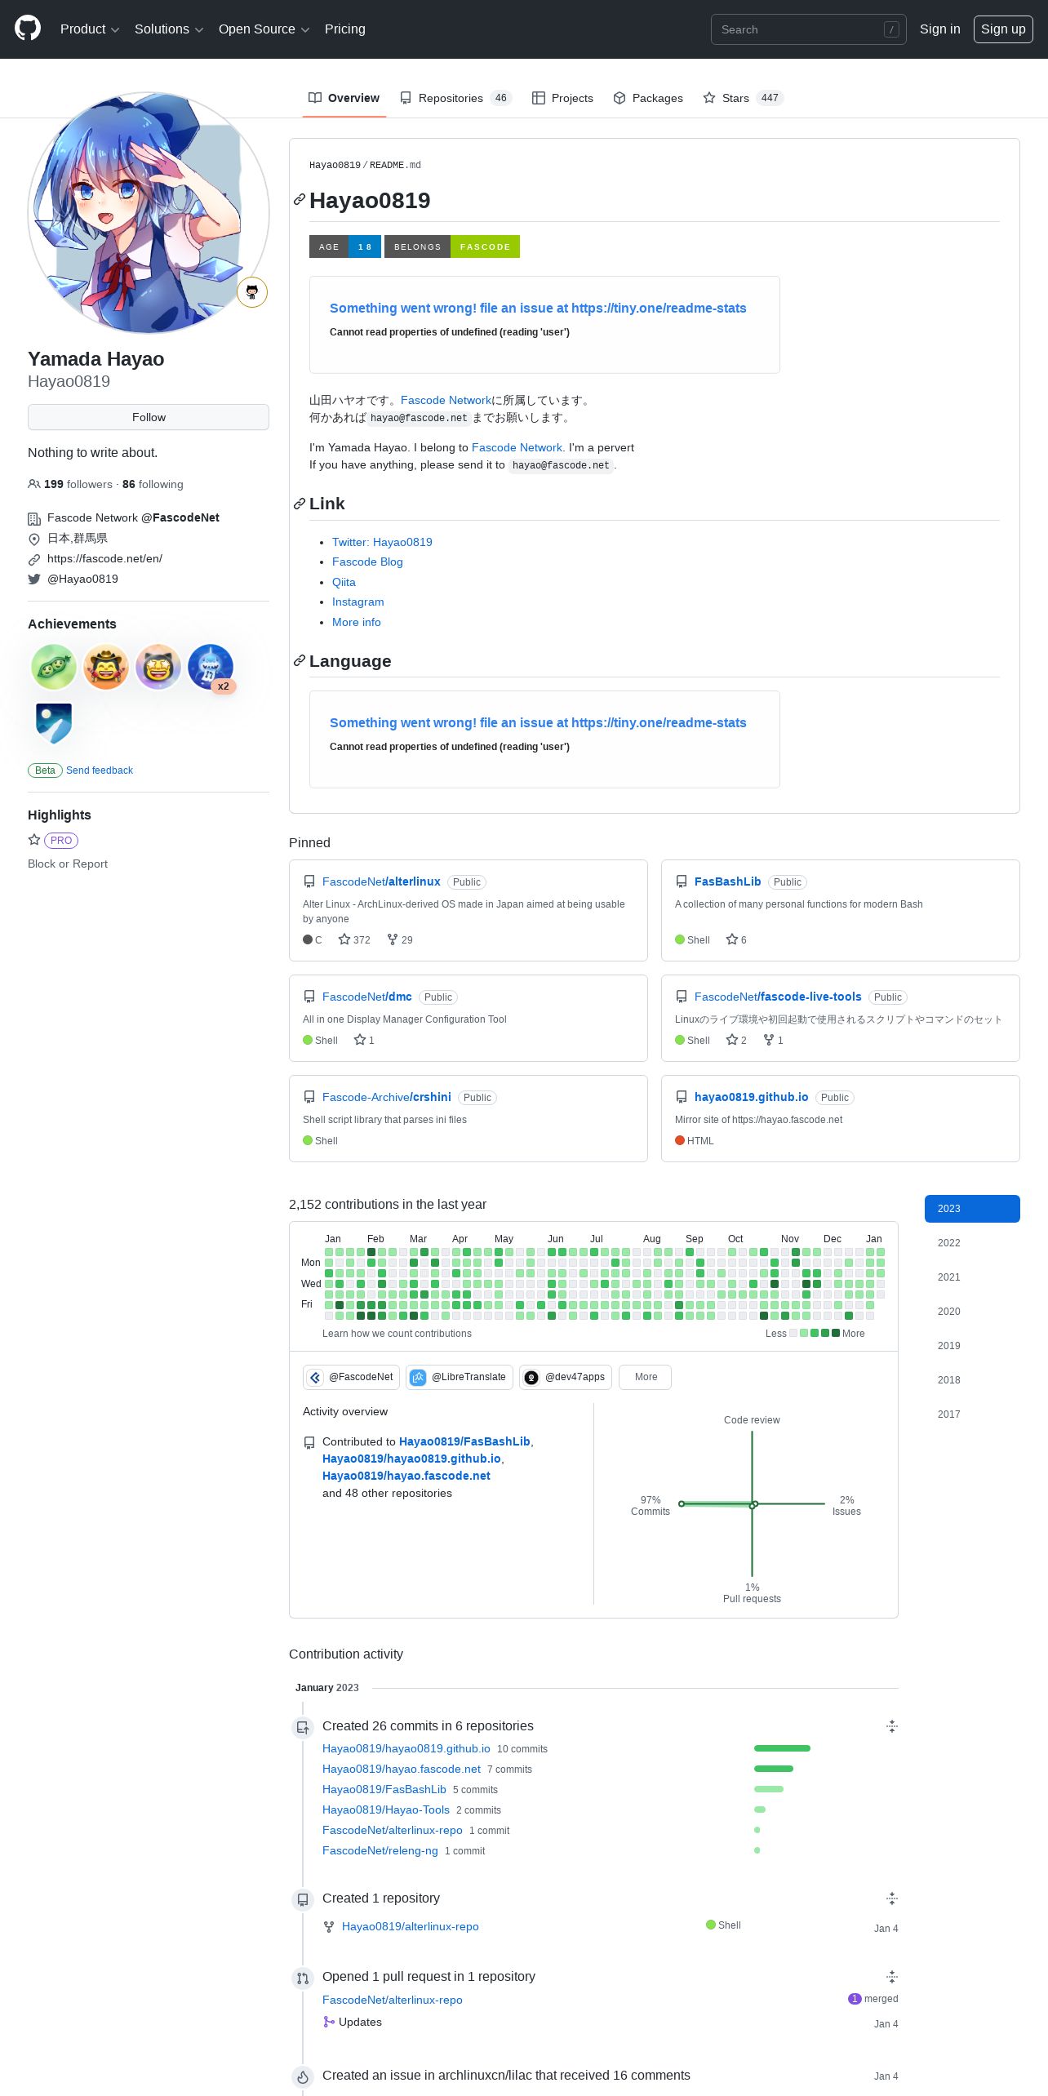This screenshot has height=2096, width=1048.
Task: Click the hayao0819.github.io commits bar
Action: tap(782, 1748)
